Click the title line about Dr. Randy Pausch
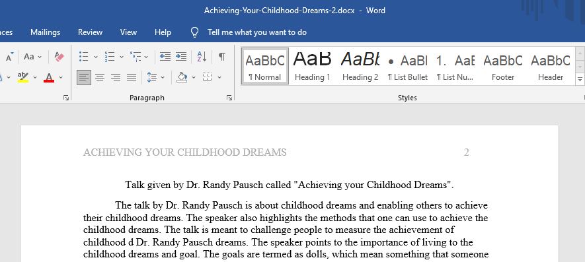Image resolution: width=585 pixels, height=262 pixels. (290, 185)
